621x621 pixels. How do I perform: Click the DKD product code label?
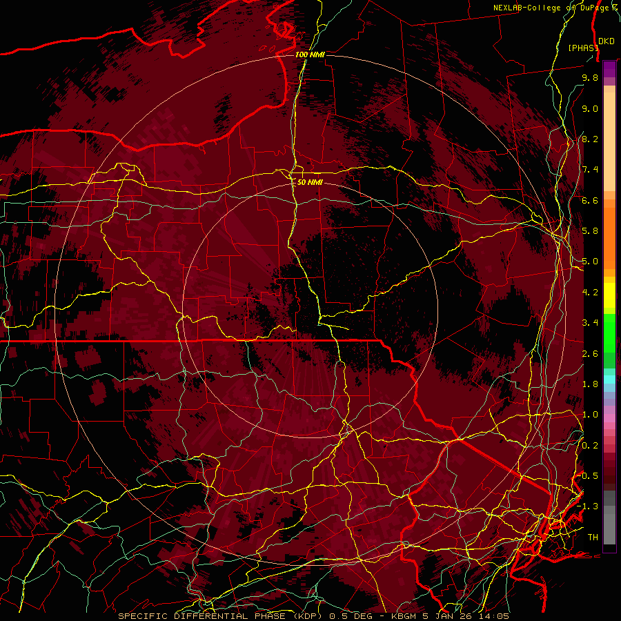tap(607, 41)
